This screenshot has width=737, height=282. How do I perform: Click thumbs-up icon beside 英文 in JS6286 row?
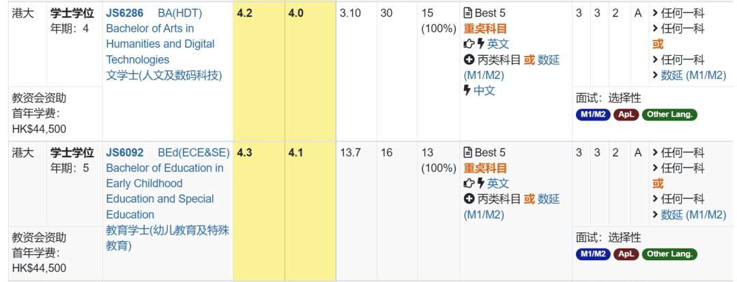pyautogui.click(x=469, y=44)
